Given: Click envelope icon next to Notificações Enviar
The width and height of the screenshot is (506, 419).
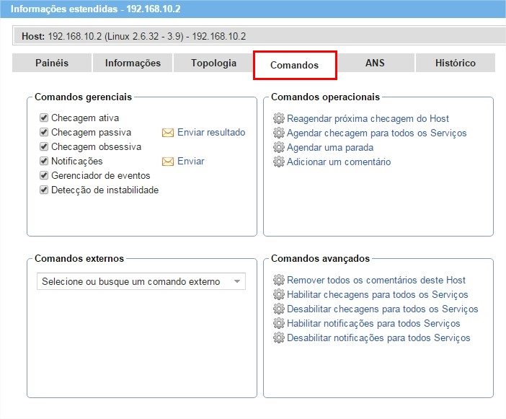Looking at the screenshot, I should (x=168, y=162).
